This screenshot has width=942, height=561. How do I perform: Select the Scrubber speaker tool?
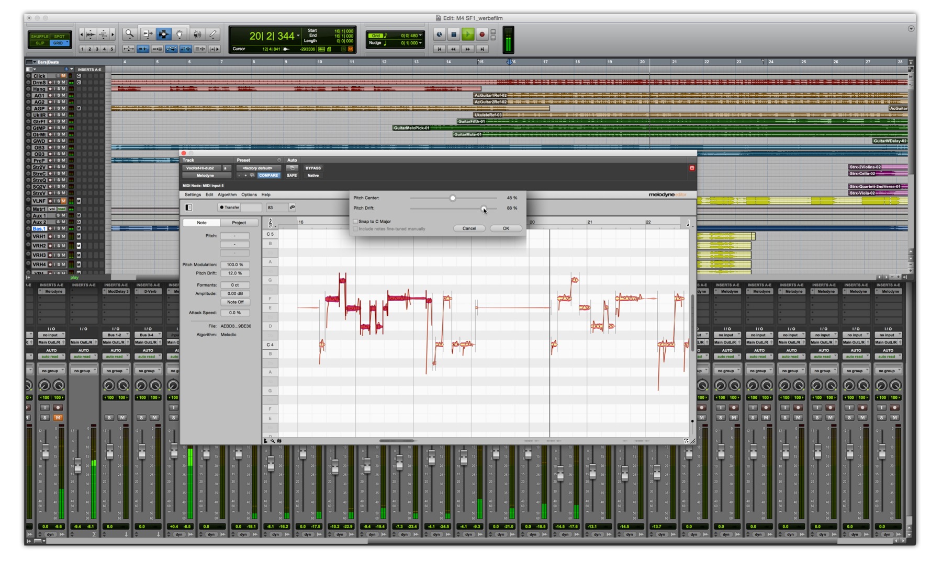(x=197, y=35)
